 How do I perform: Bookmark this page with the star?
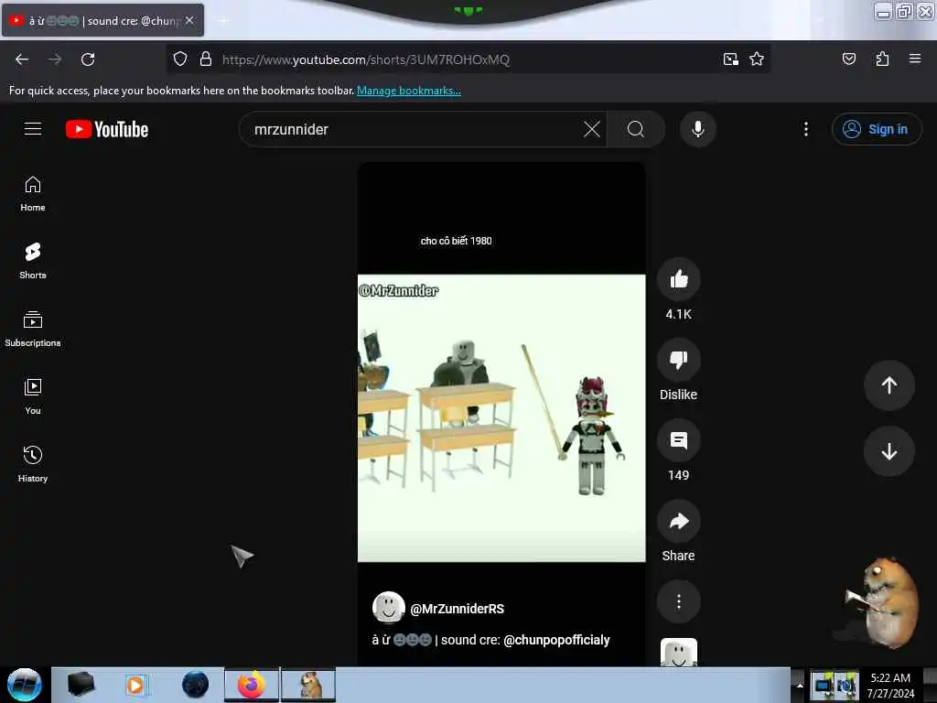click(757, 59)
